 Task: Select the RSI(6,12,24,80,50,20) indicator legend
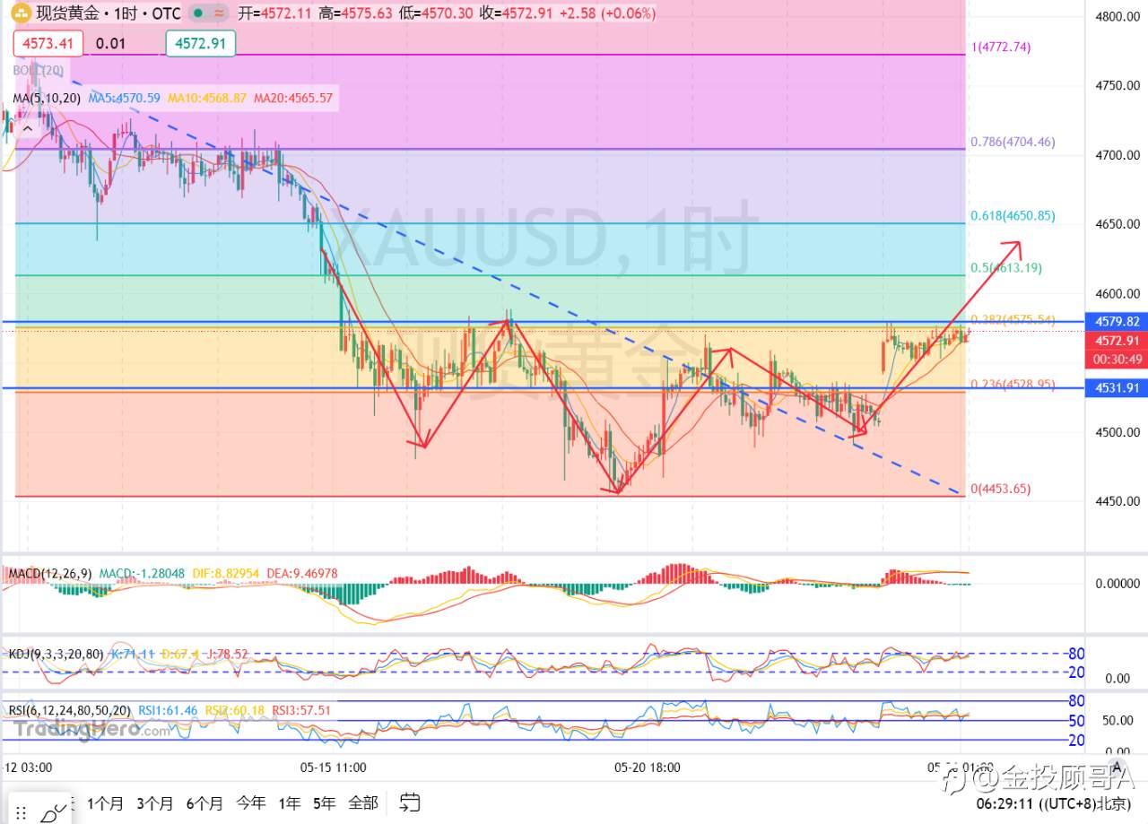coord(70,710)
